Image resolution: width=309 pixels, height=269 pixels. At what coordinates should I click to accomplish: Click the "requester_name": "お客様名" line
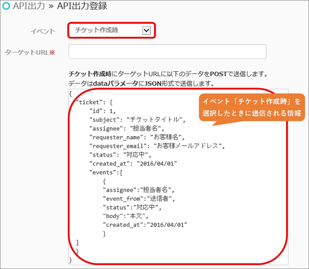137,137
